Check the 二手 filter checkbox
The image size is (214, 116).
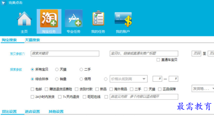coord(132,89)
